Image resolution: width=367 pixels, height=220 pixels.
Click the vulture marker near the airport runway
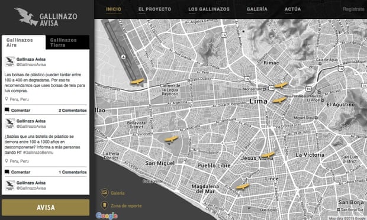point(137,82)
